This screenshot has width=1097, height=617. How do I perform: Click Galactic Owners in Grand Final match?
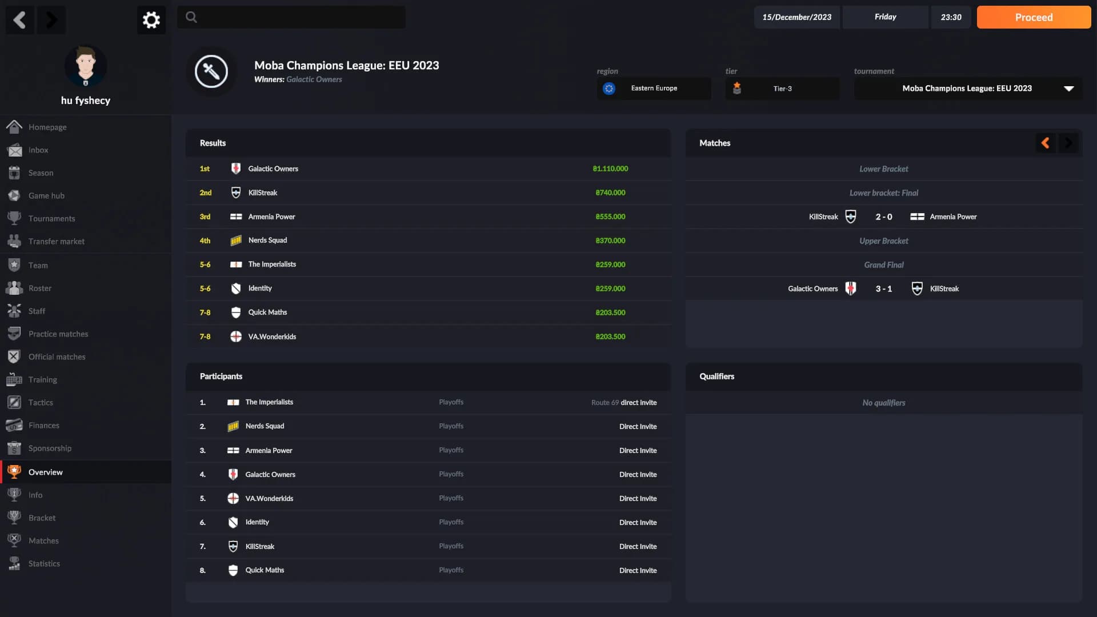[x=812, y=289]
